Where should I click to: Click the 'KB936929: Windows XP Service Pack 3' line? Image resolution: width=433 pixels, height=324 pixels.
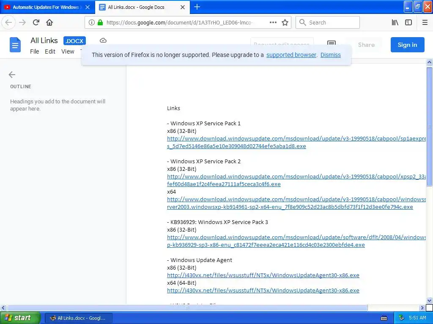pos(219,222)
